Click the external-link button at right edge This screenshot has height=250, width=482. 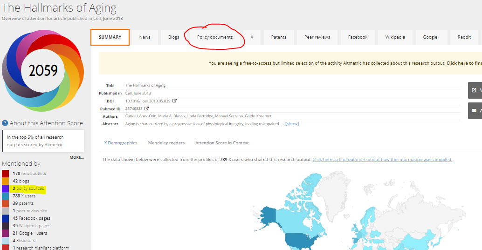coord(475,90)
